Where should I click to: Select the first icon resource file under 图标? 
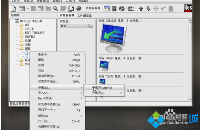point(26,52)
